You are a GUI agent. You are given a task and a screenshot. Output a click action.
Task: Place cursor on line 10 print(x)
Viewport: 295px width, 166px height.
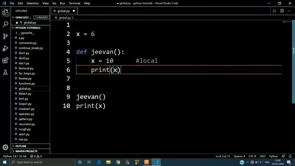point(91,106)
